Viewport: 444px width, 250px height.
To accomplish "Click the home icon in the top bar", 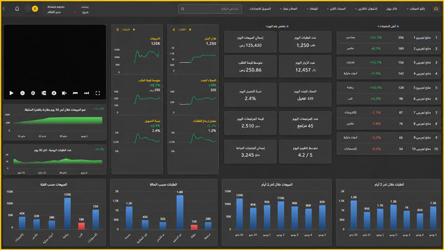I will [436, 9].
